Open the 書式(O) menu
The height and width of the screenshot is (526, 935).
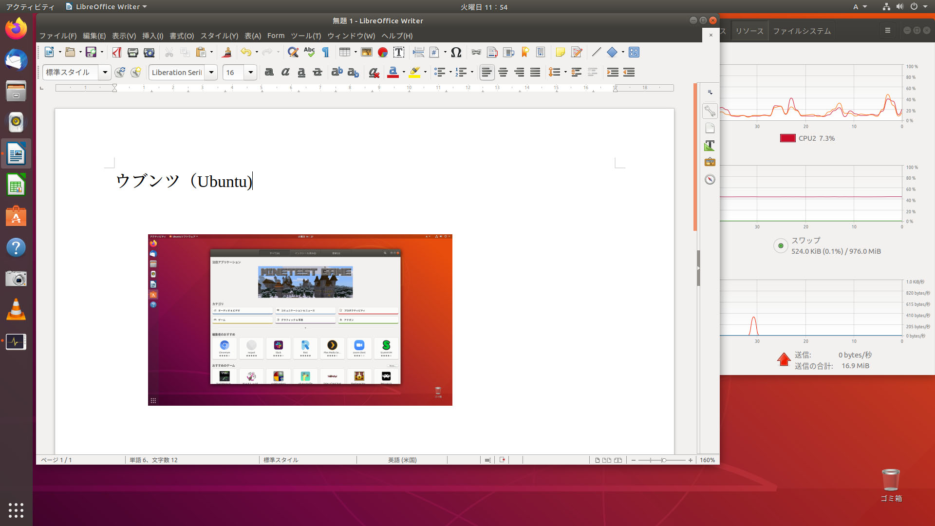coord(182,36)
